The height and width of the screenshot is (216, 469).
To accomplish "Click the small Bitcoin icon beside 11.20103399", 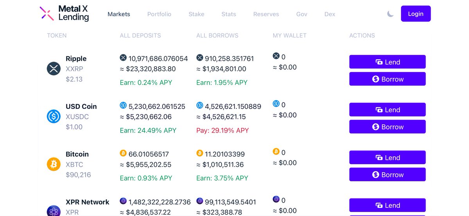I will pyautogui.click(x=200, y=153).
